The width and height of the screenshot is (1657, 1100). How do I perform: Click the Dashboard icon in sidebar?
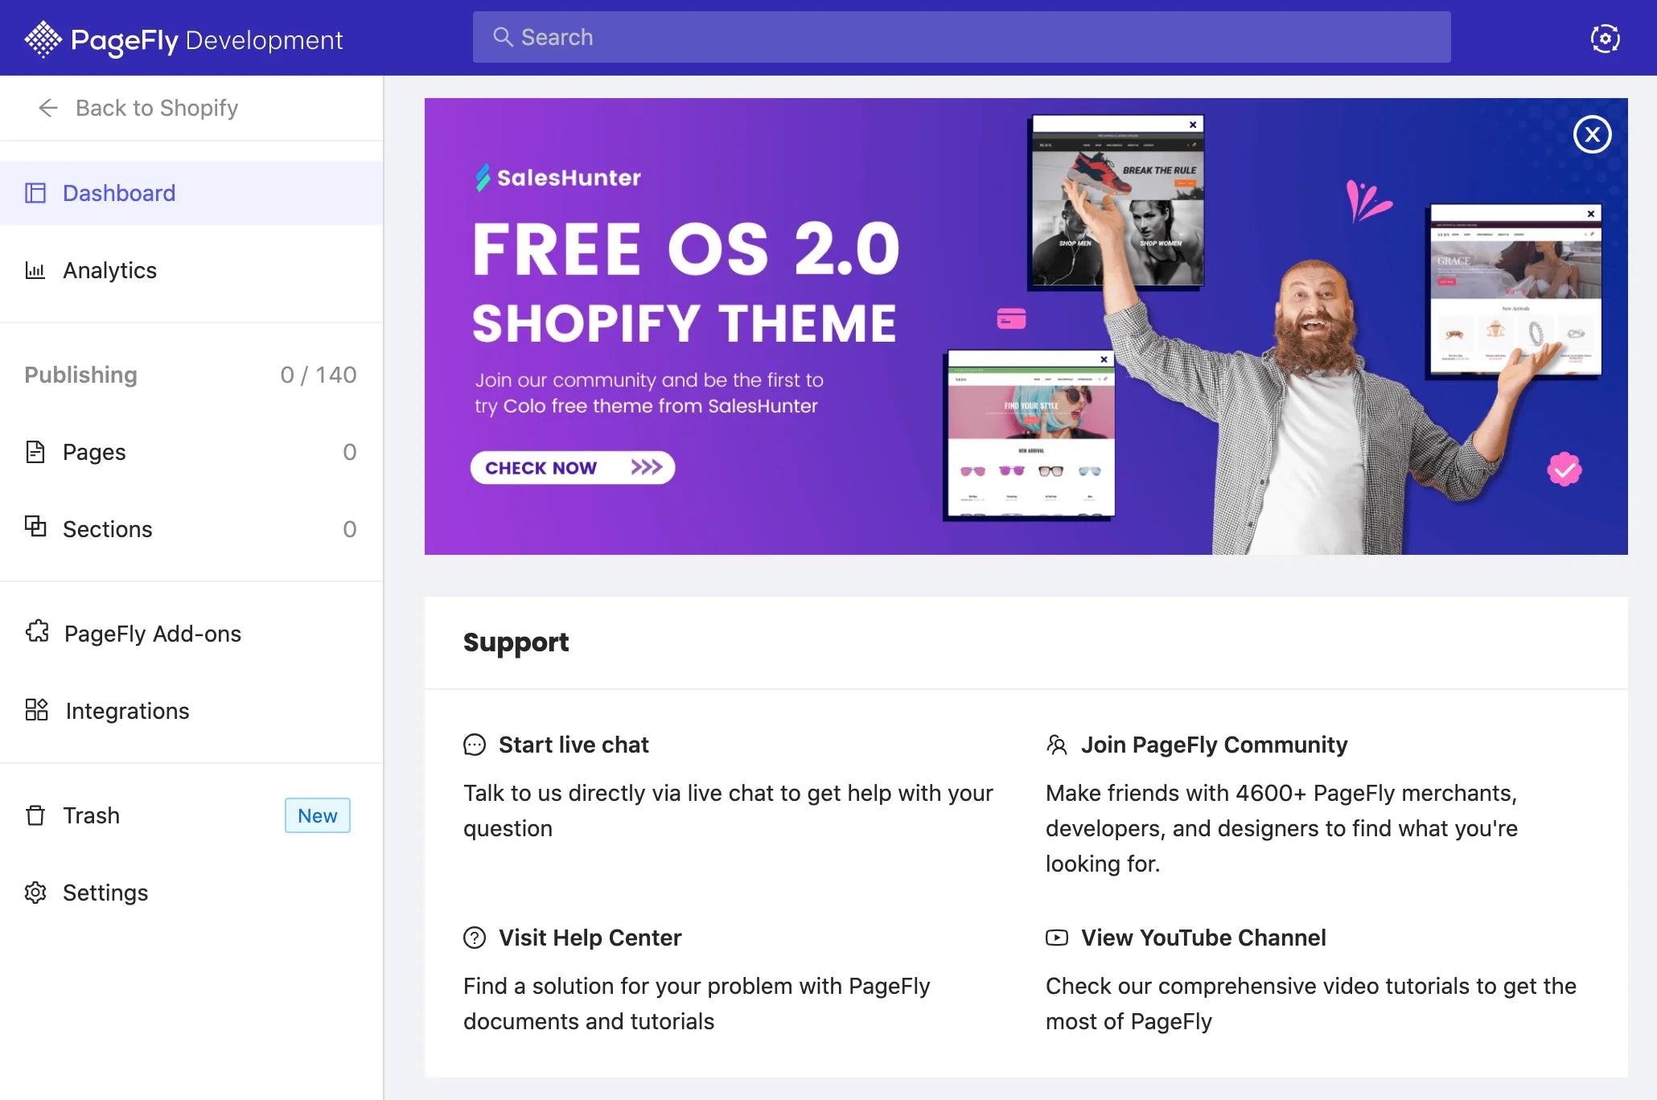[x=35, y=191]
